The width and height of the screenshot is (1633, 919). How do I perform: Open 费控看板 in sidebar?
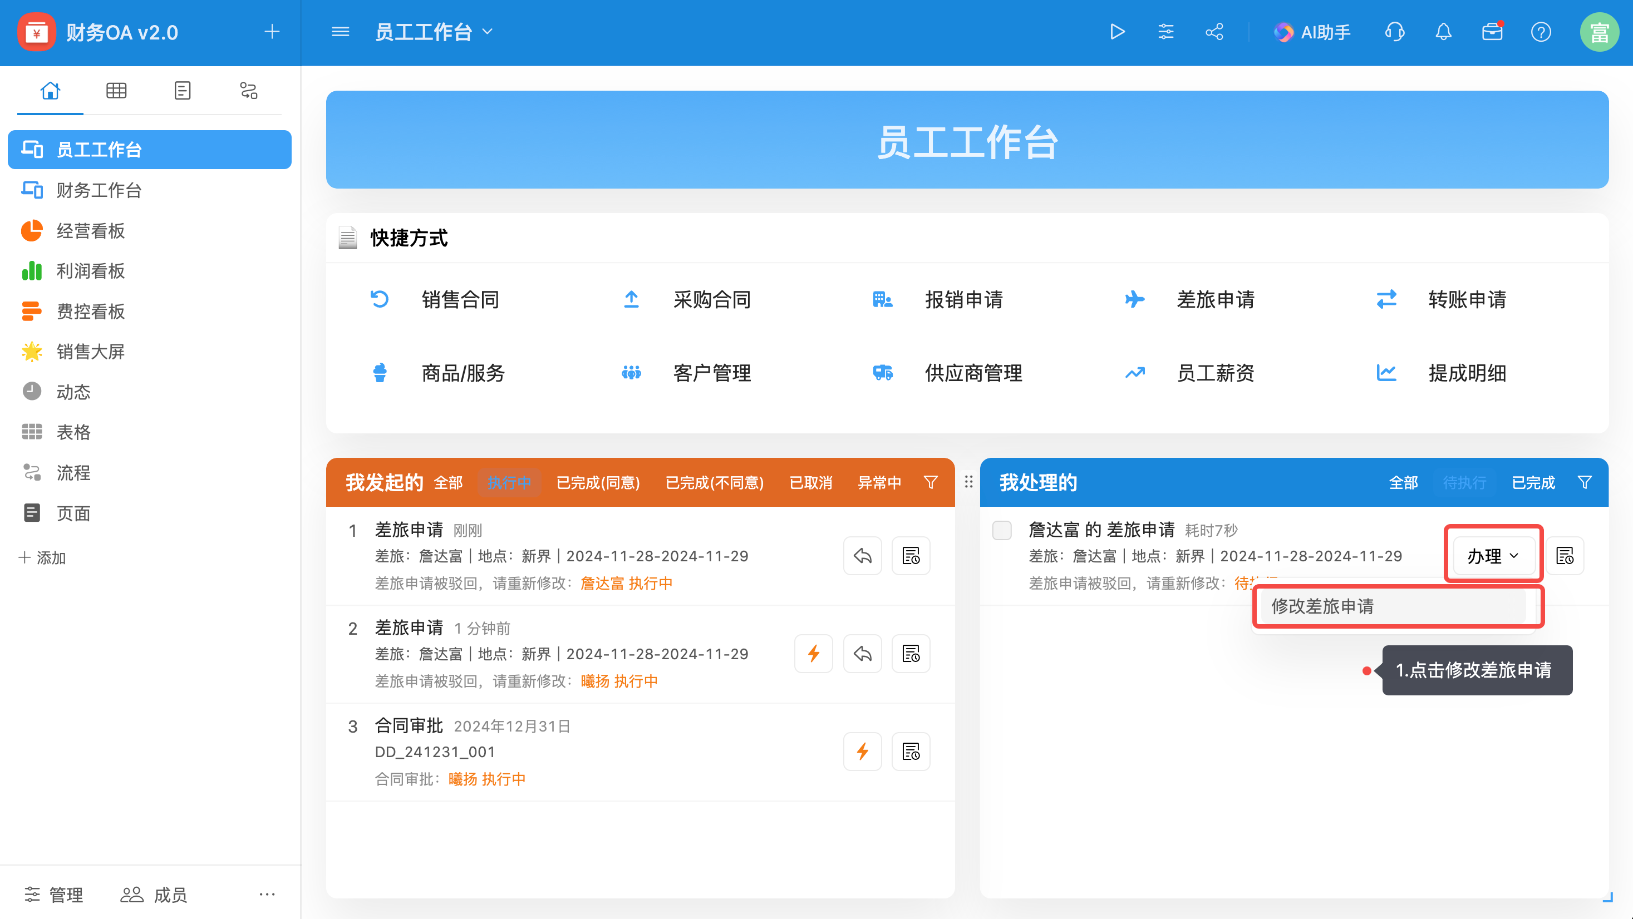pyautogui.click(x=150, y=311)
